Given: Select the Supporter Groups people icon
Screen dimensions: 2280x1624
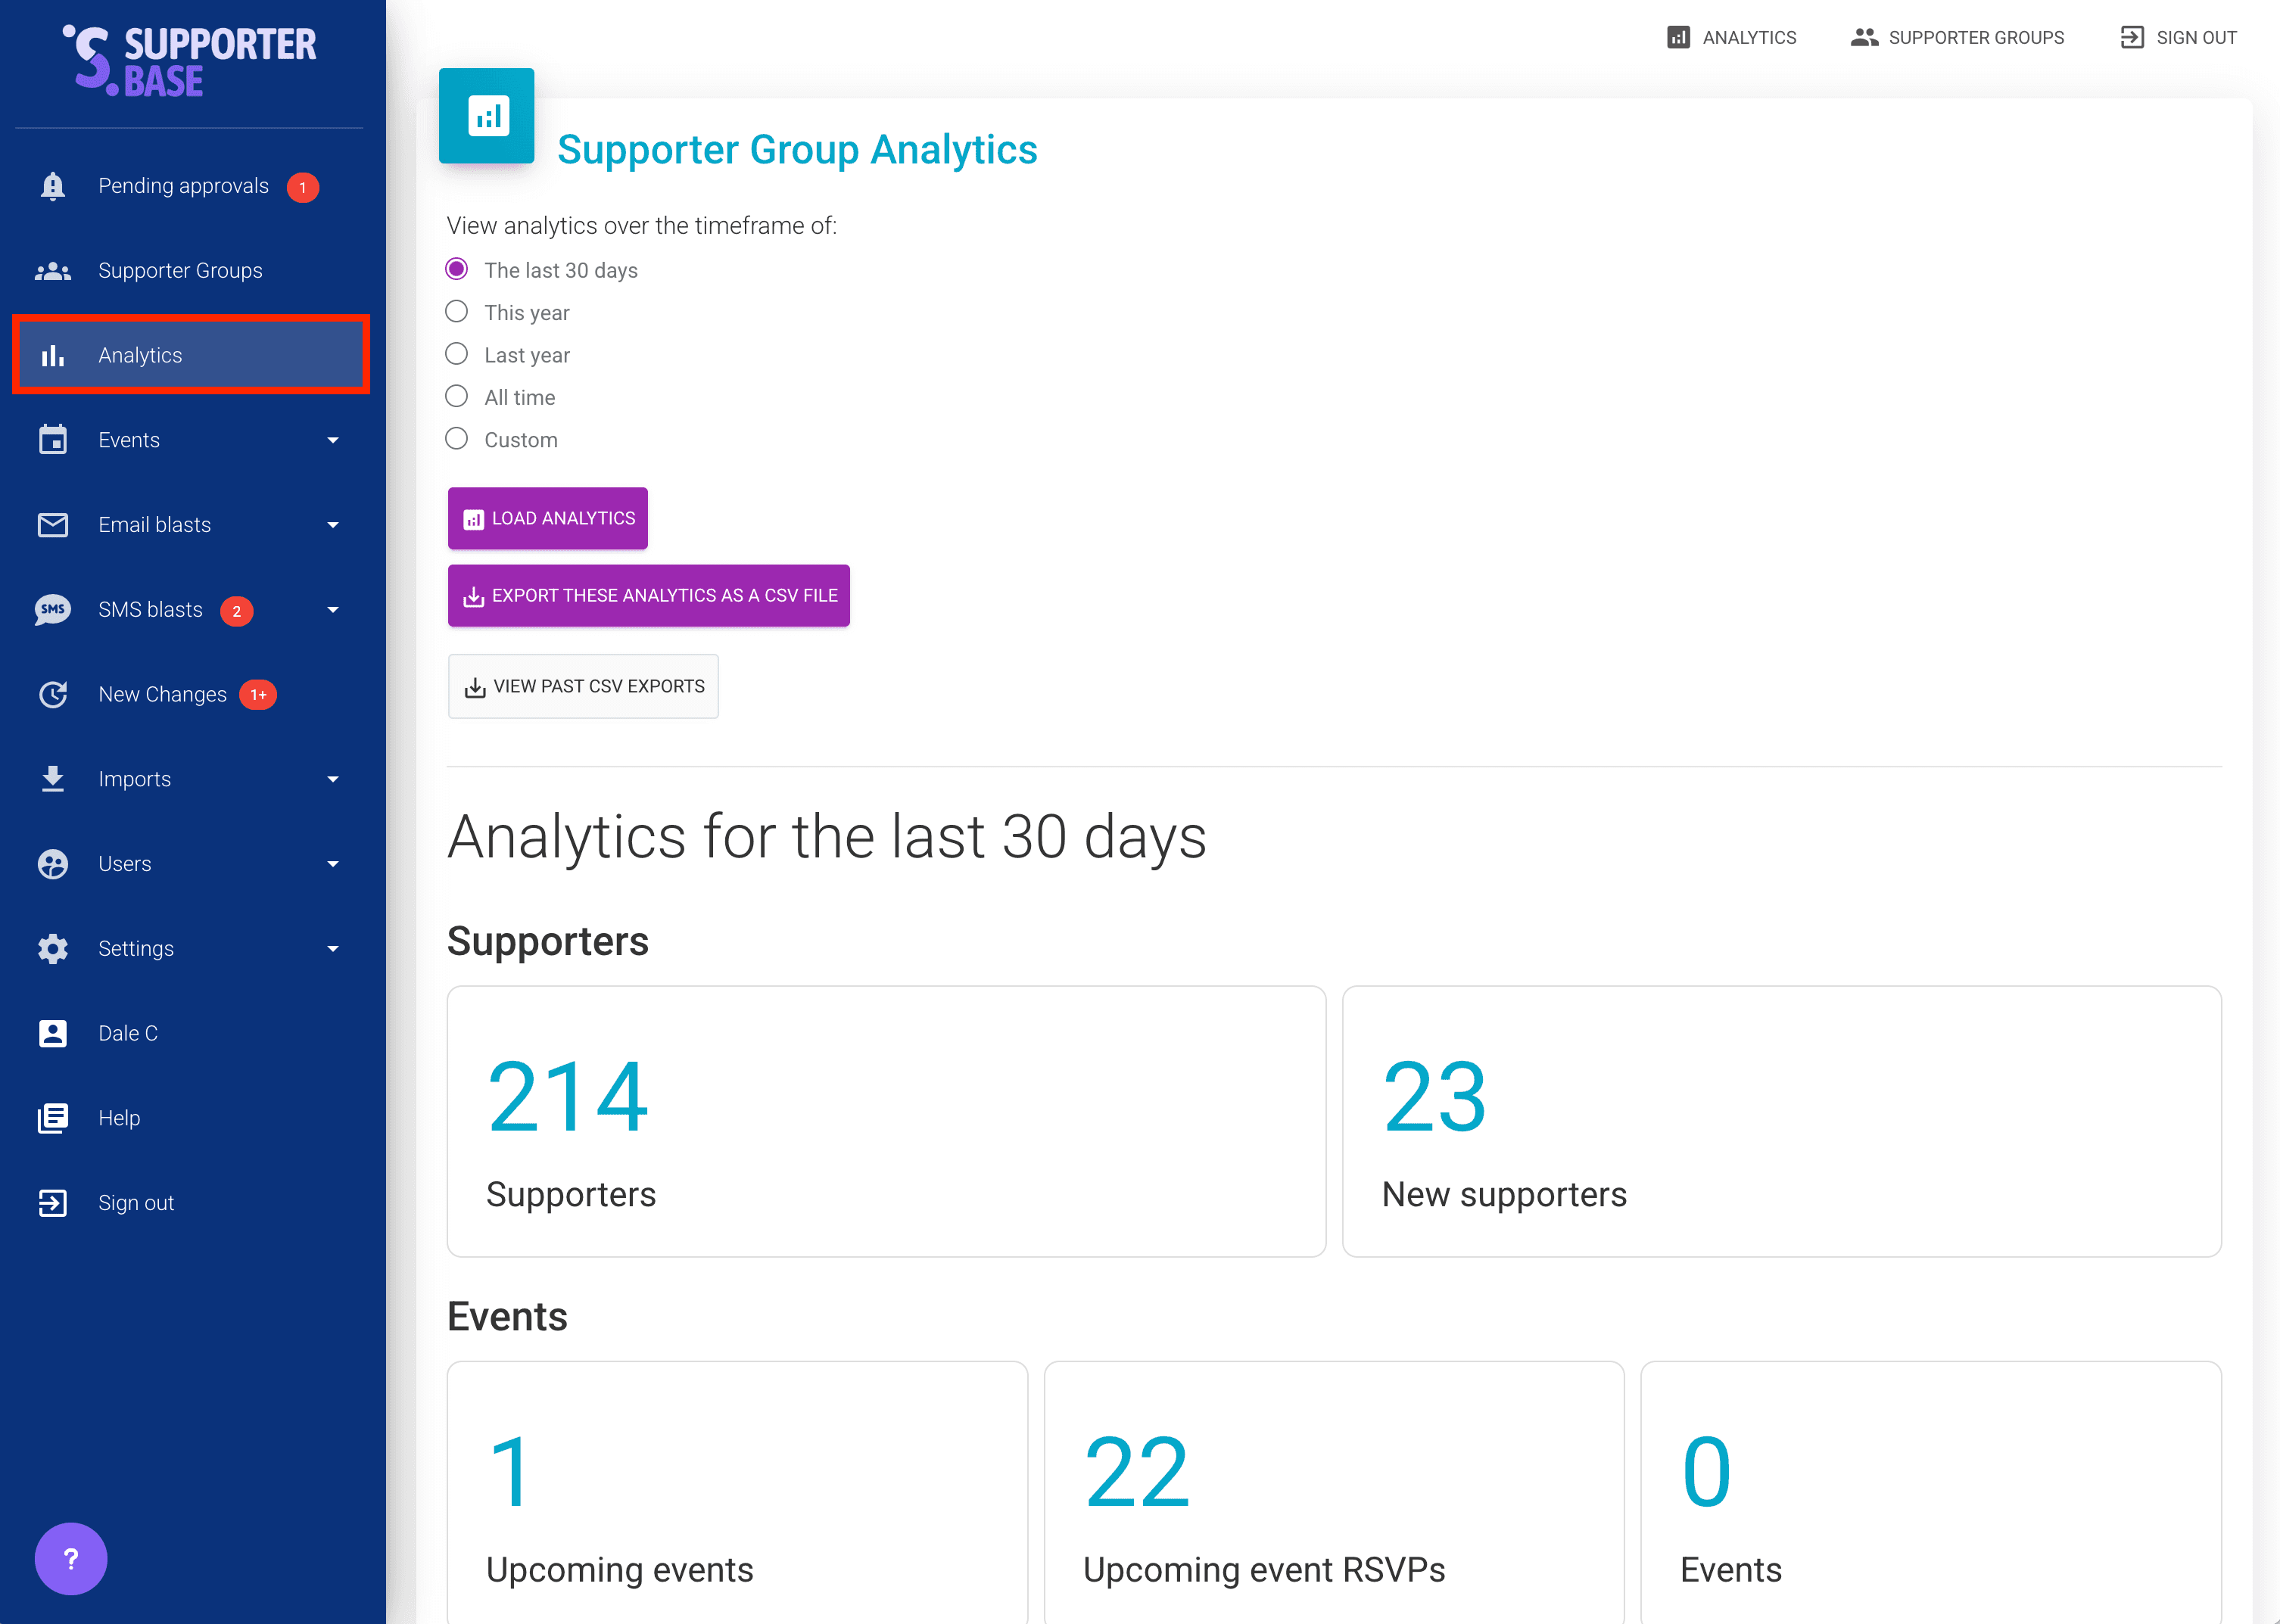Looking at the screenshot, I should 52,270.
